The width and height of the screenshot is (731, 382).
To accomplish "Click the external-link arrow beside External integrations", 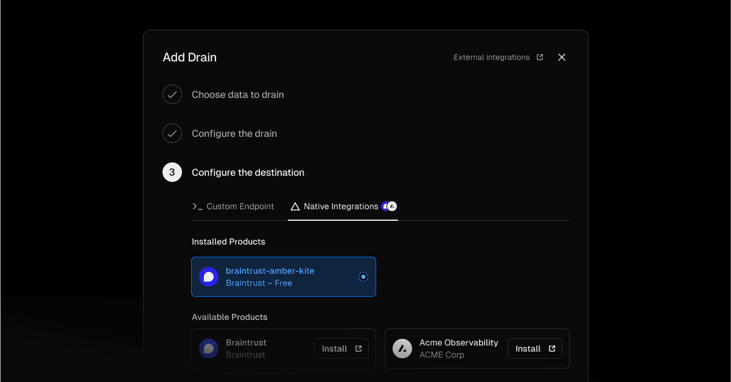I will pyautogui.click(x=540, y=57).
